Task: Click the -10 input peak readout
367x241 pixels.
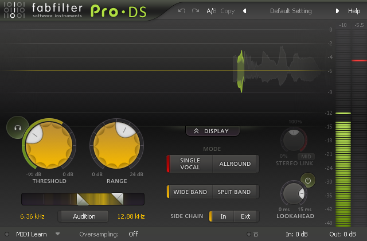Action: pos(343,25)
